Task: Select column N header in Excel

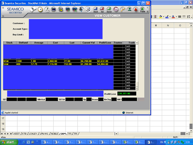Action: point(168,25)
